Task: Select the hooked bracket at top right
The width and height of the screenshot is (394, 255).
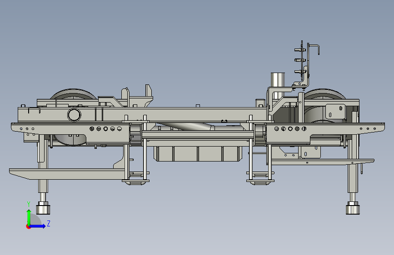Action: 314,50
